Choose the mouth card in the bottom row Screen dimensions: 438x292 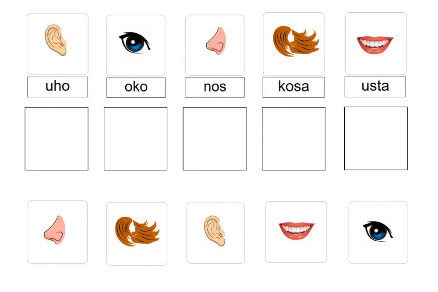click(296, 232)
